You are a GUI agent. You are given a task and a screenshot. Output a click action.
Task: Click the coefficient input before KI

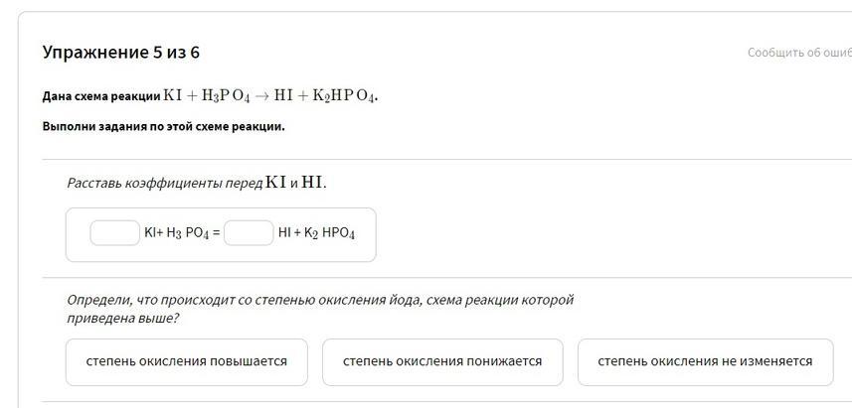click(114, 233)
